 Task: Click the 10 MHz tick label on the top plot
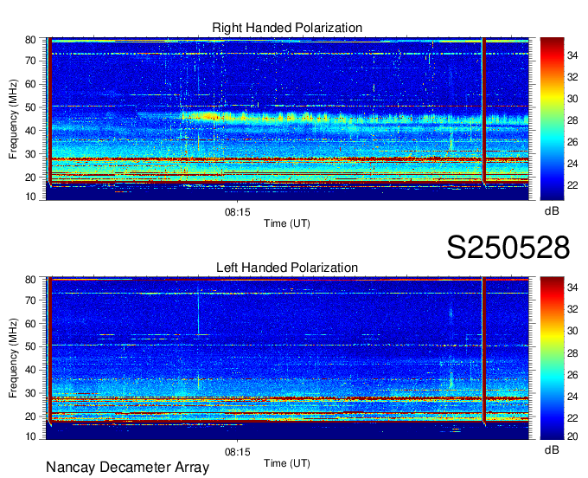(x=30, y=197)
